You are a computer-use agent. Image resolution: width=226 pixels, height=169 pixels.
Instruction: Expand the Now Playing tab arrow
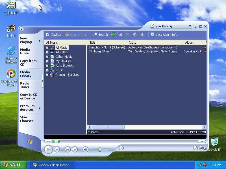[40, 41]
